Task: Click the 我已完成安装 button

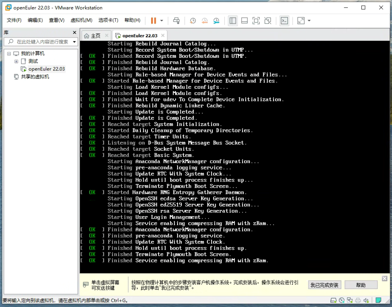Action: click(324, 285)
